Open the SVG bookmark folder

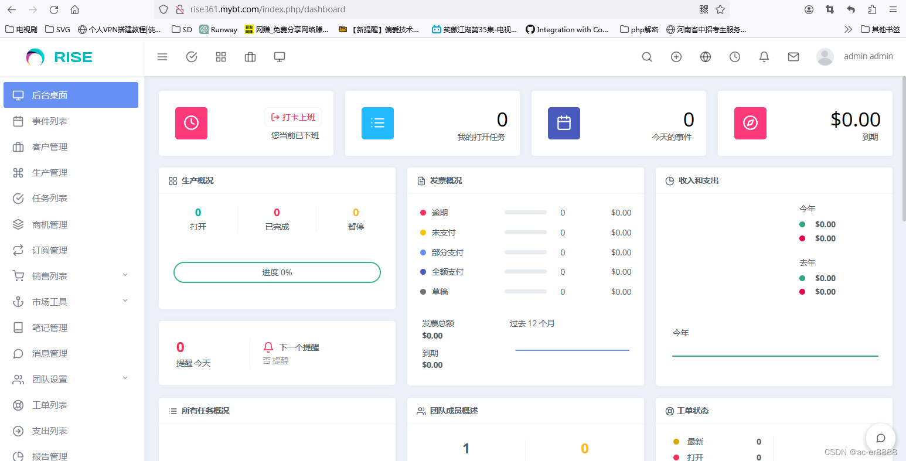pos(57,29)
